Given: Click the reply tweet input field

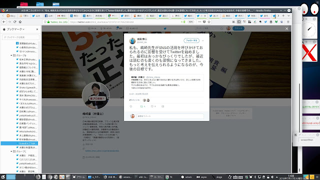Looking at the screenshot, I should tap(170, 116).
